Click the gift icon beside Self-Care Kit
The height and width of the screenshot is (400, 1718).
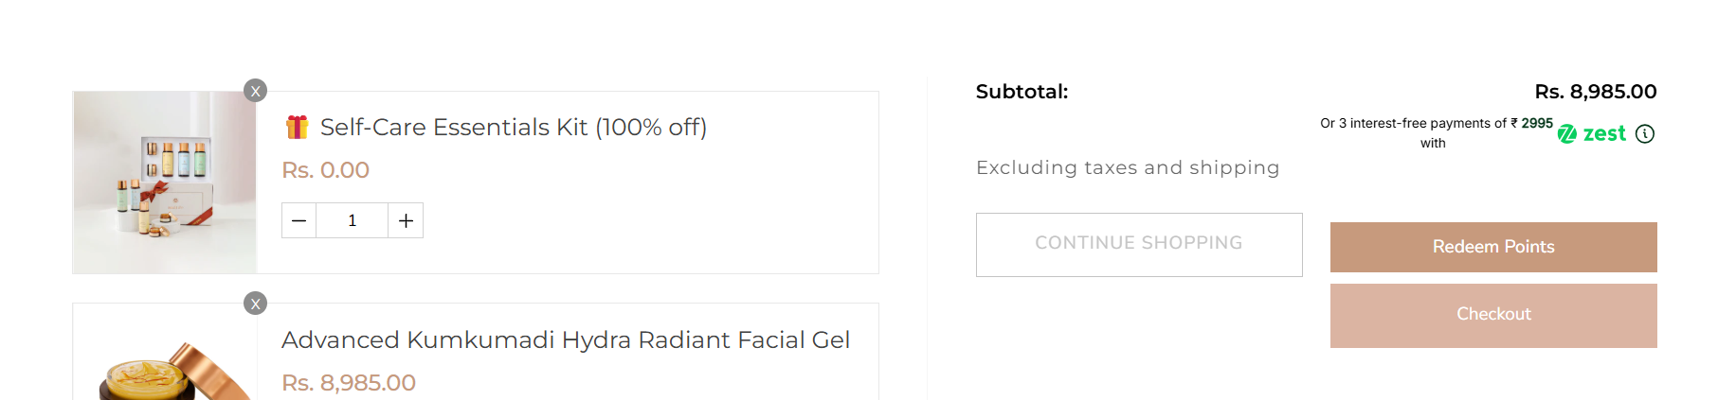click(x=297, y=127)
